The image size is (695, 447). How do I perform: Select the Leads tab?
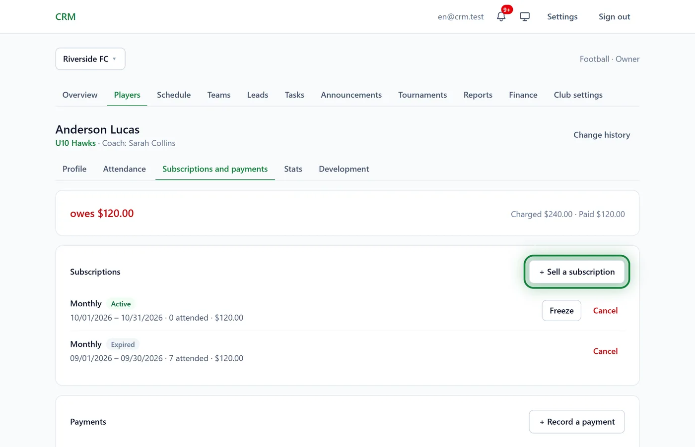coord(258,95)
